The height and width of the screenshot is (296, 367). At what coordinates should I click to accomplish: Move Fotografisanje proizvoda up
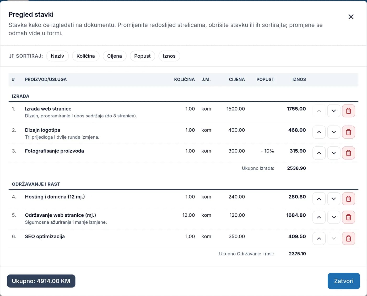coord(319,153)
